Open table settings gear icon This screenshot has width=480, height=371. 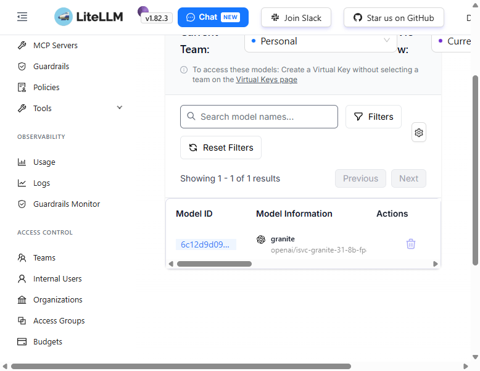(419, 132)
